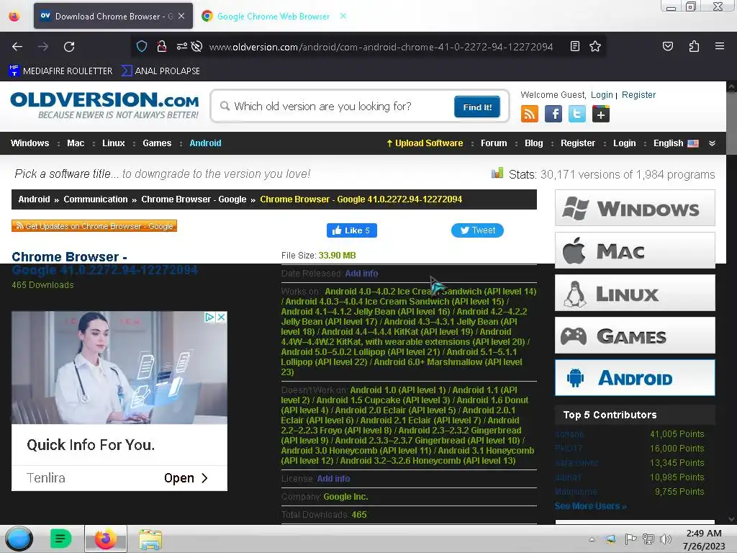
Task: Click Add info next to Date Released
Action: [x=361, y=273]
